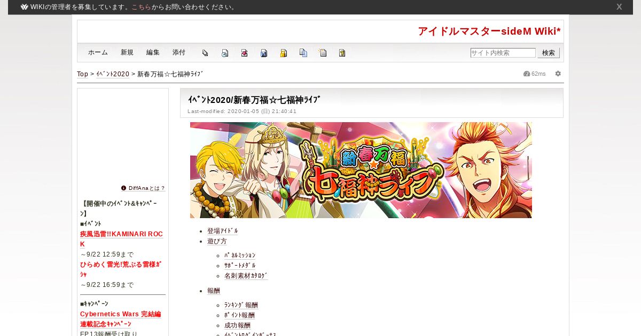
Task: Select 編集 to edit the page
Action: coord(153,52)
